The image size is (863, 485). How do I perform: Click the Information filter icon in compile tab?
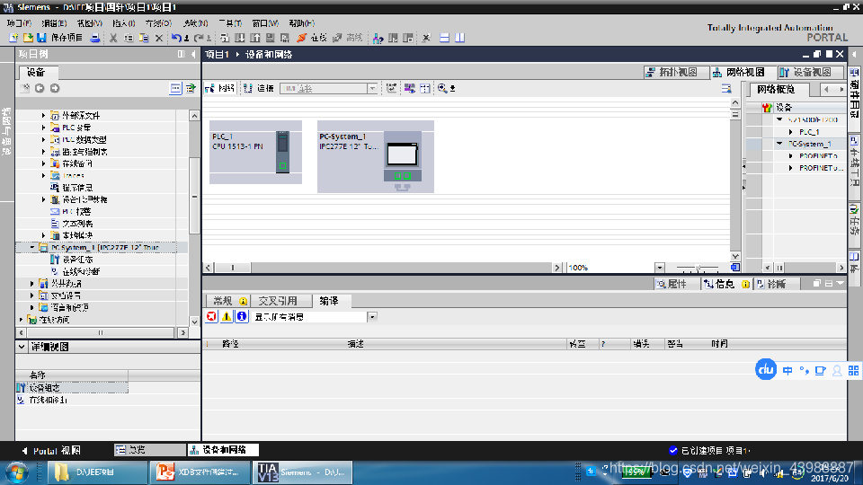[x=241, y=316]
